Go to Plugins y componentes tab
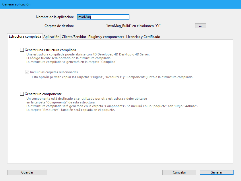Screen dimensions: 241x181 106,37
